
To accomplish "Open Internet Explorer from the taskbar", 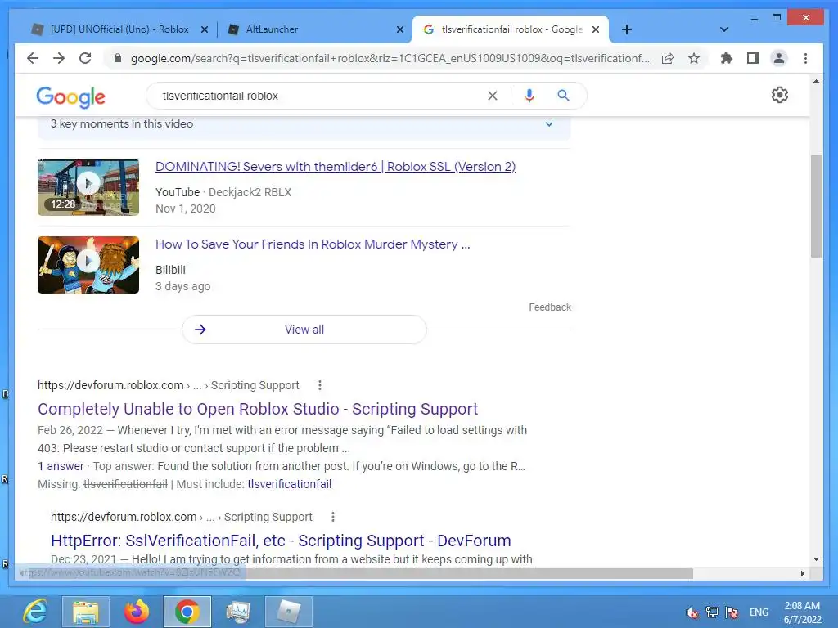I will [x=35, y=612].
